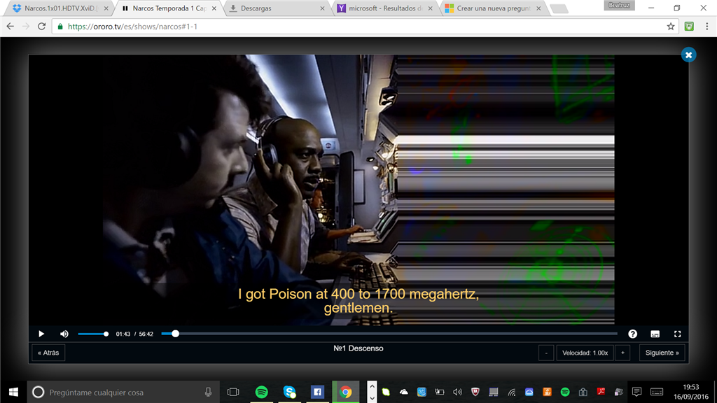
Task: Open Skype from the taskbar
Action: [289, 392]
